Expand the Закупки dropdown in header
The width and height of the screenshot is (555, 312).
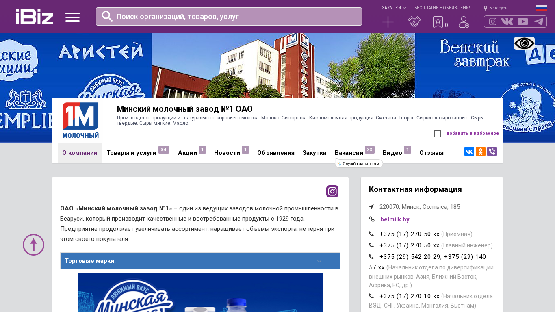(x=394, y=8)
